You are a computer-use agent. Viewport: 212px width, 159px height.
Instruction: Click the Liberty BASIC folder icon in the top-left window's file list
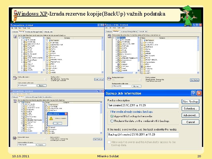(x=50, y=45)
